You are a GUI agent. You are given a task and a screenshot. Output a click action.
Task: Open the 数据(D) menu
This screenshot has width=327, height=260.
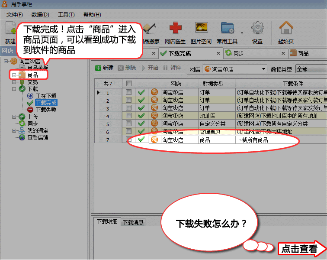40,15
